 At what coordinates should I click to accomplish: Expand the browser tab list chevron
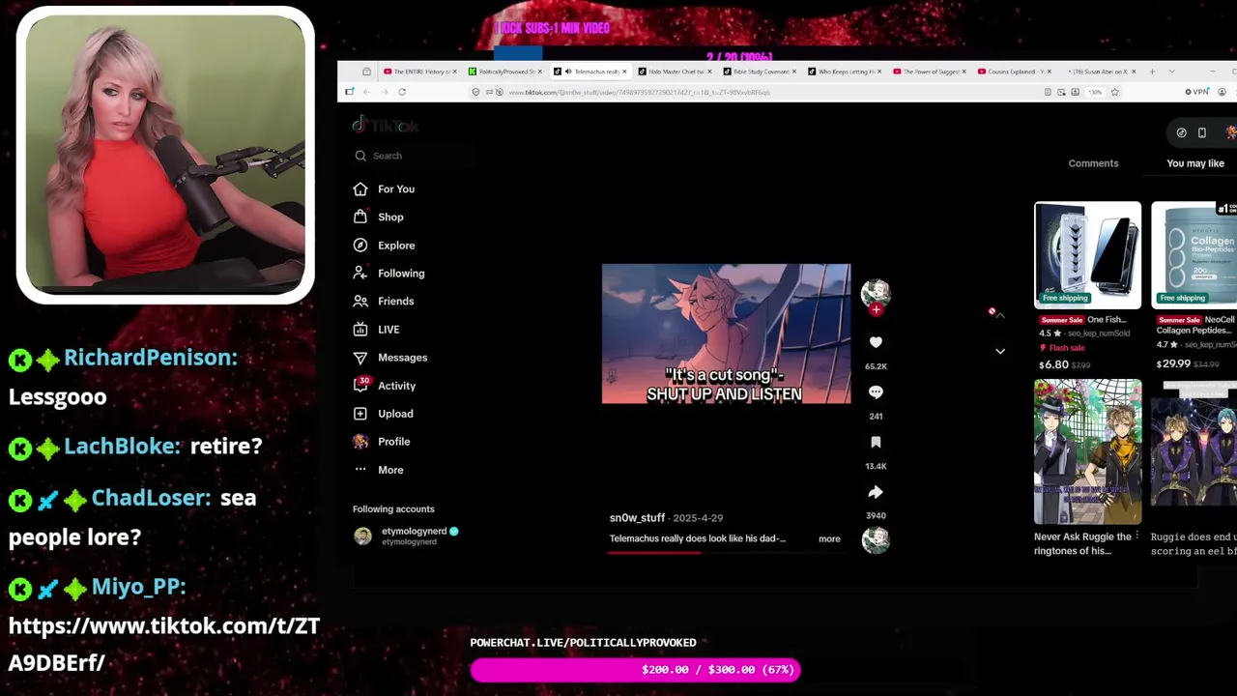pos(1171,72)
